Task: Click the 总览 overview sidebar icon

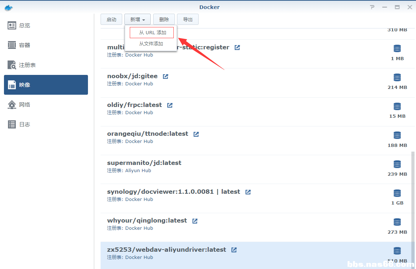Action: [12, 26]
